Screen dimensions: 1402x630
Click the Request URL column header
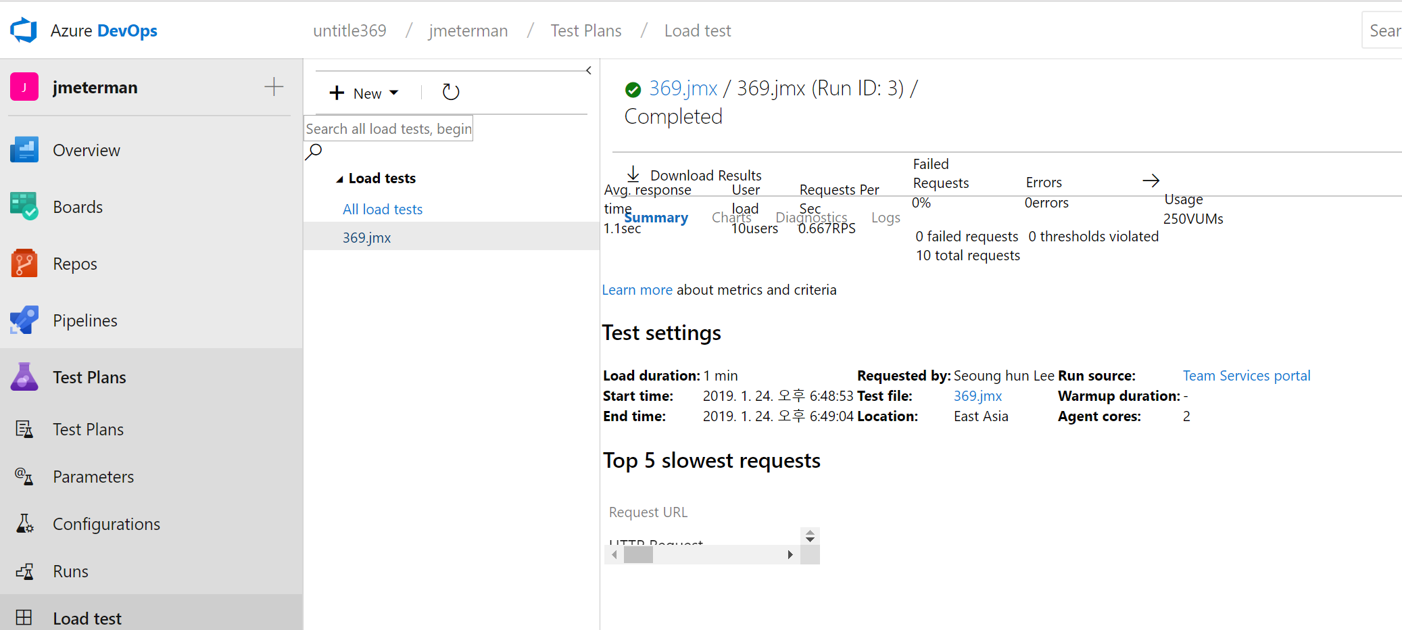(648, 512)
